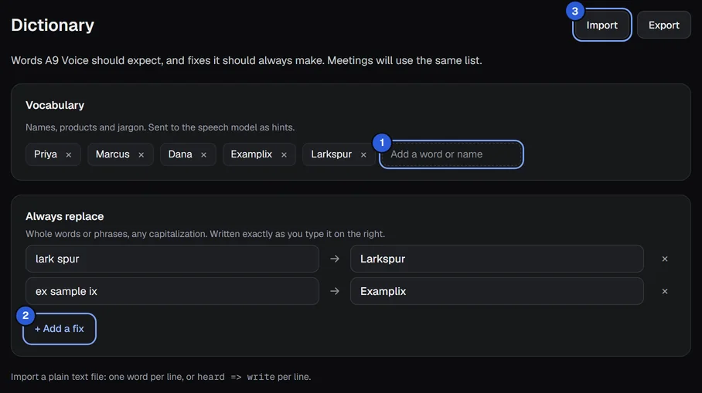Delete the ex sample ix replacement row
702x393 pixels.
(x=665, y=291)
